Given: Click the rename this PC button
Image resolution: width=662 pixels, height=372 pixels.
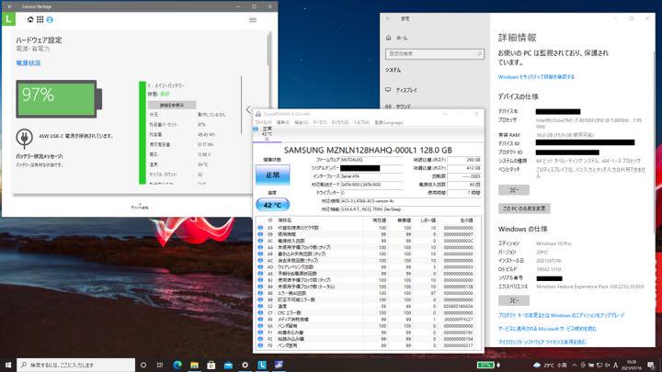Looking at the screenshot, I should [x=524, y=209].
